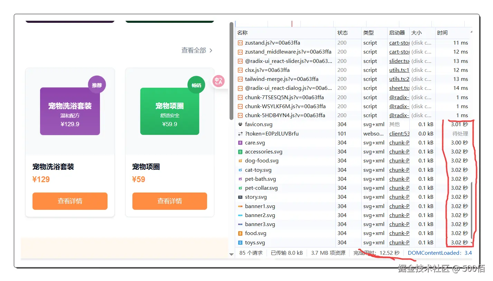Click the dog-food.svg row icon

[240, 161]
